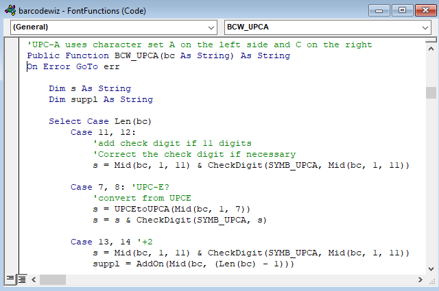Click the vertical scrollbar down arrow
The image size is (439, 291).
pyautogui.click(x=431, y=268)
